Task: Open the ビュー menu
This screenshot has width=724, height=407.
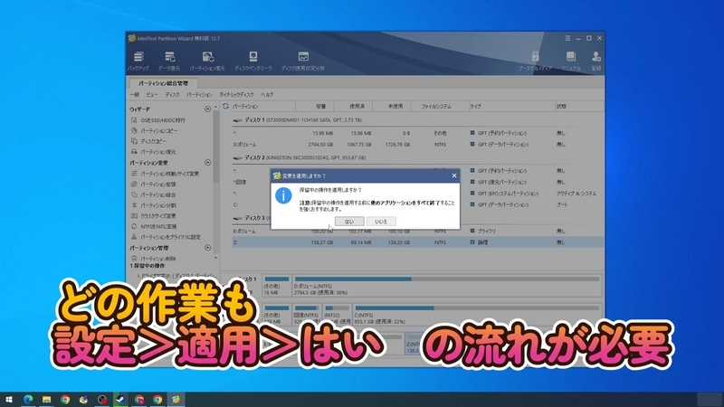Action: pos(152,95)
